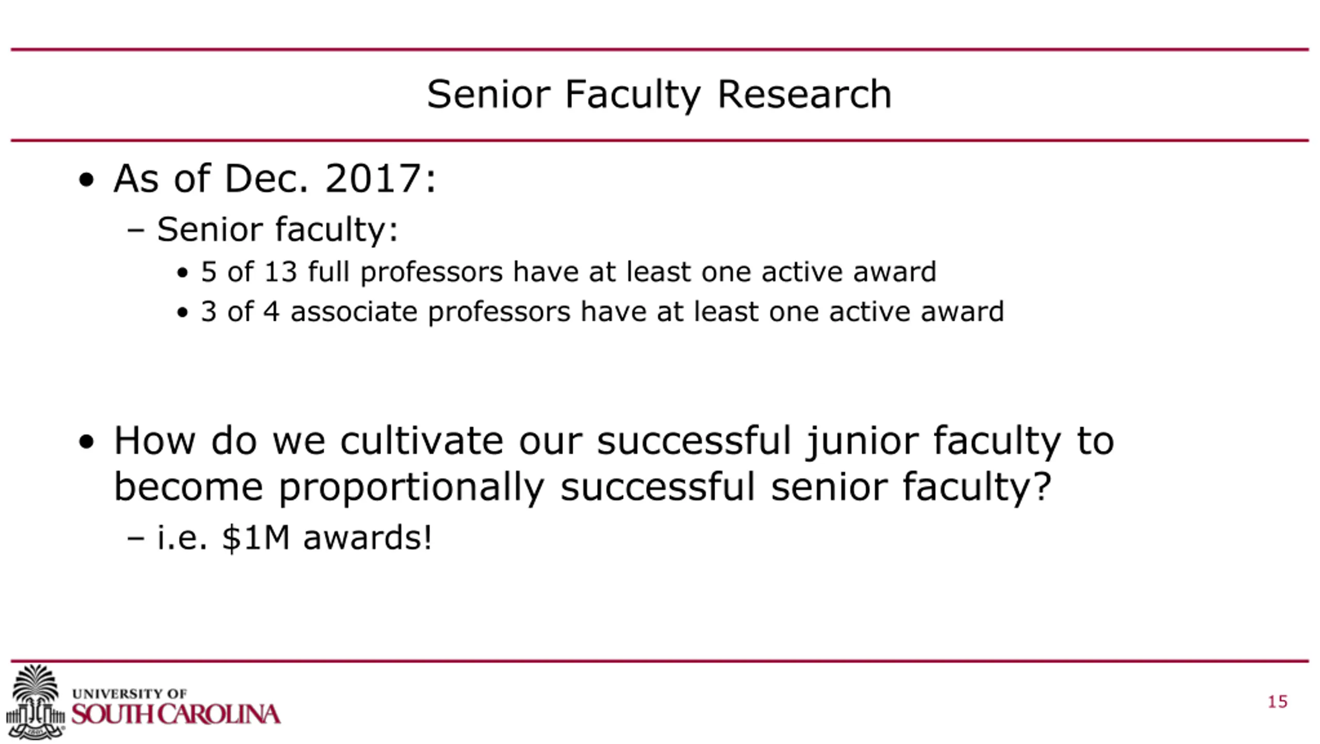The height and width of the screenshot is (744, 1320).
Task: Select the "3 of 4 associate professors" line
Action: (602, 312)
